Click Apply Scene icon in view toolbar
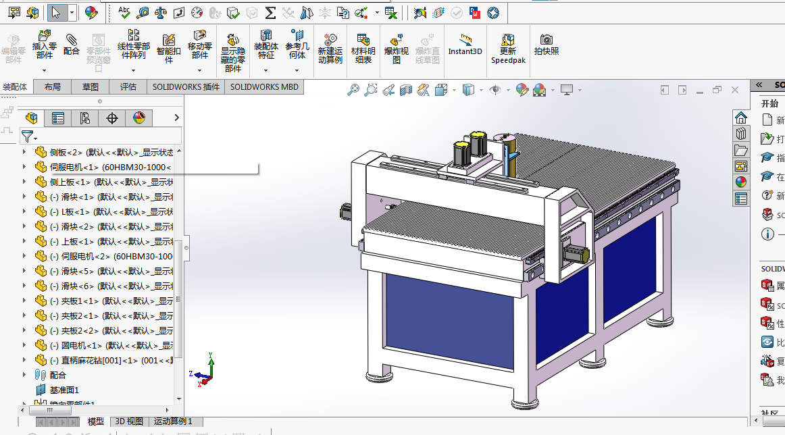The image size is (785, 435). [x=539, y=90]
